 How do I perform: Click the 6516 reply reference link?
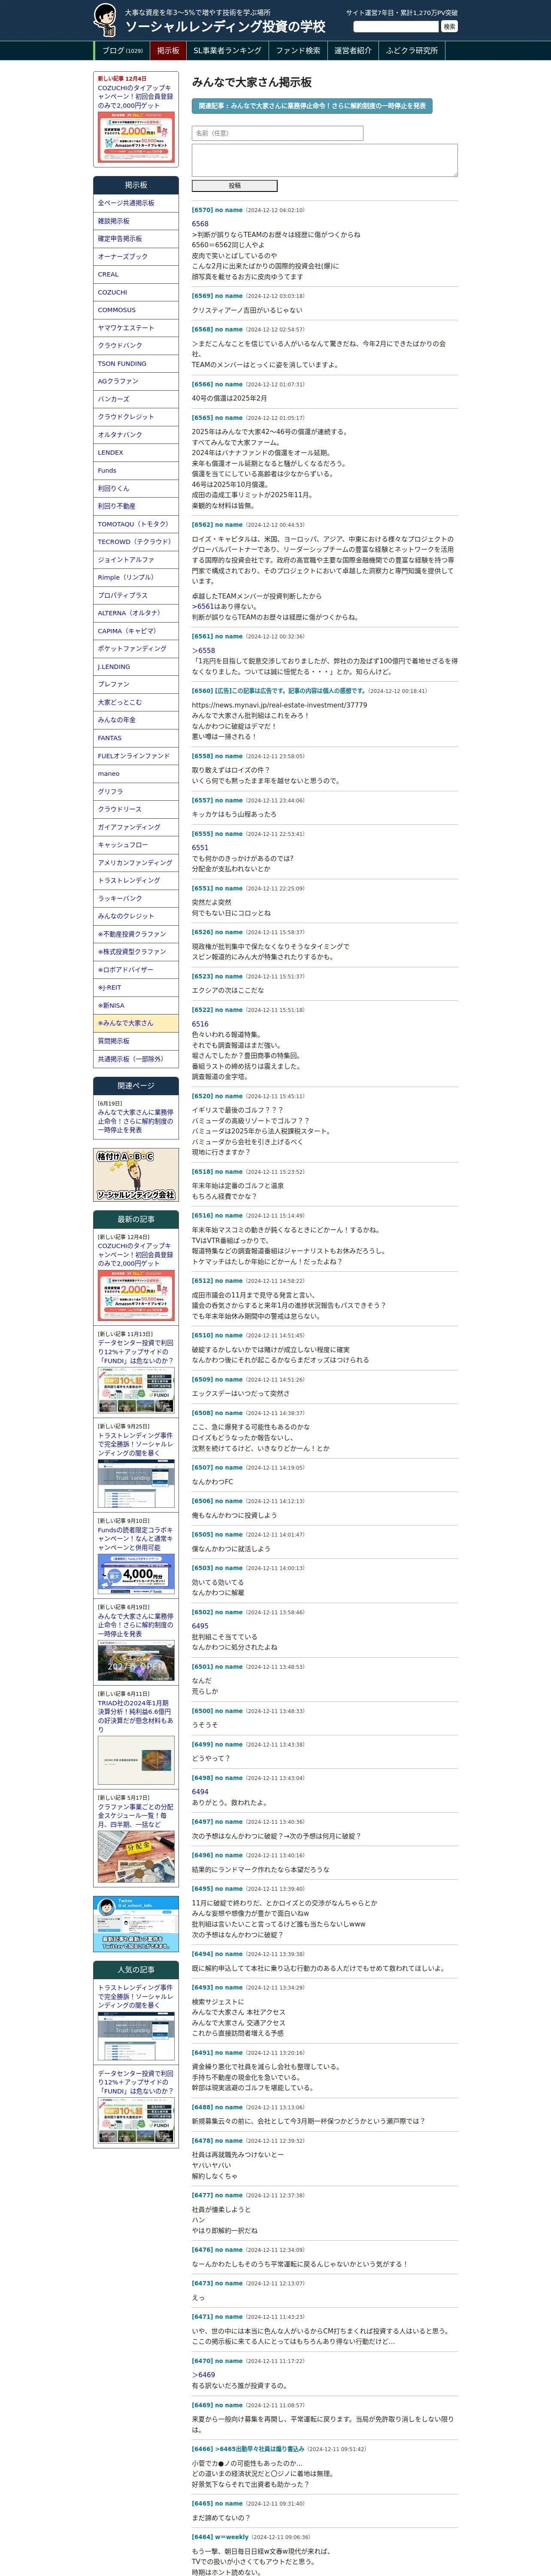pyautogui.click(x=200, y=1024)
